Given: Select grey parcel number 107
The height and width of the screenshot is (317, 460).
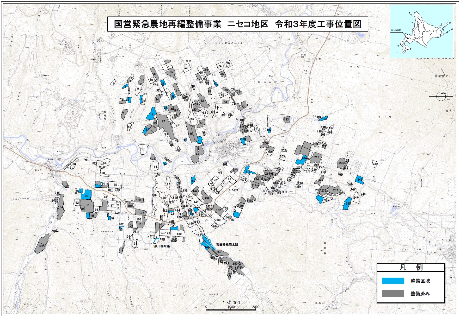Looking at the screenshot, I should pos(141,212).
